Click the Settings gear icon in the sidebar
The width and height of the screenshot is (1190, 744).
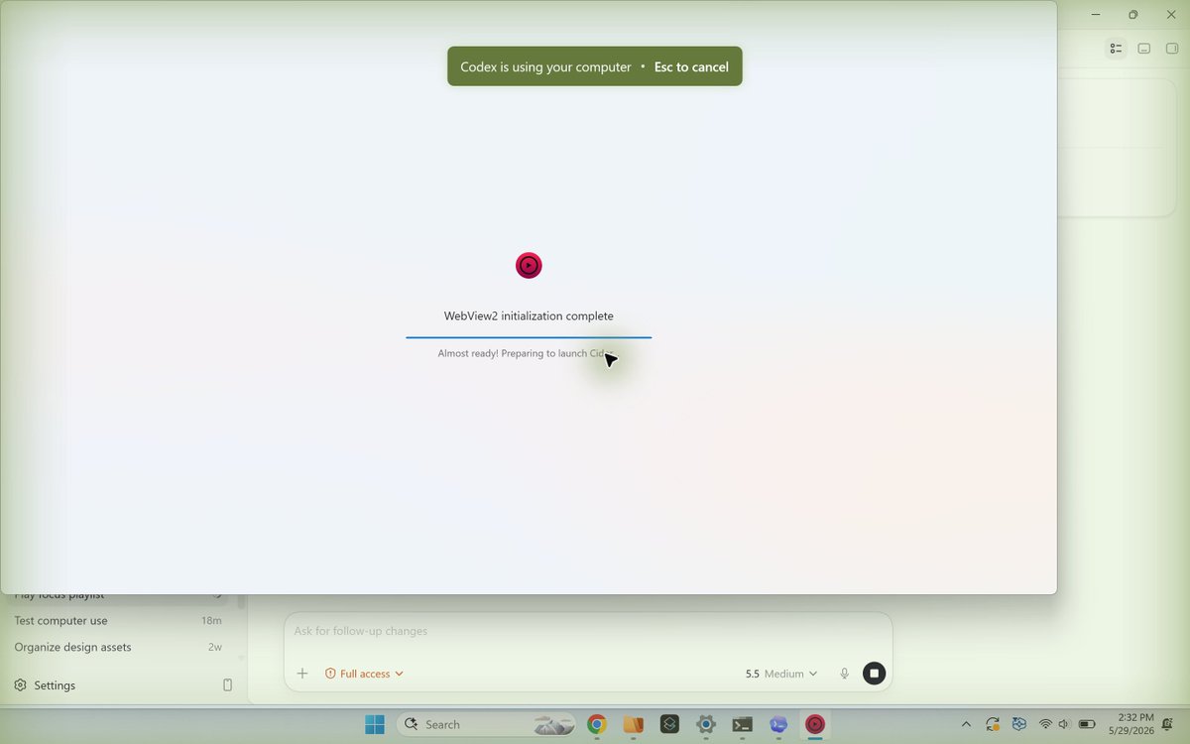[x=20, y=685]
